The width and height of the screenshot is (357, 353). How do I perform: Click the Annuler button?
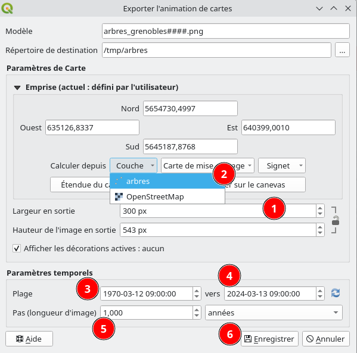pos(326,339)
